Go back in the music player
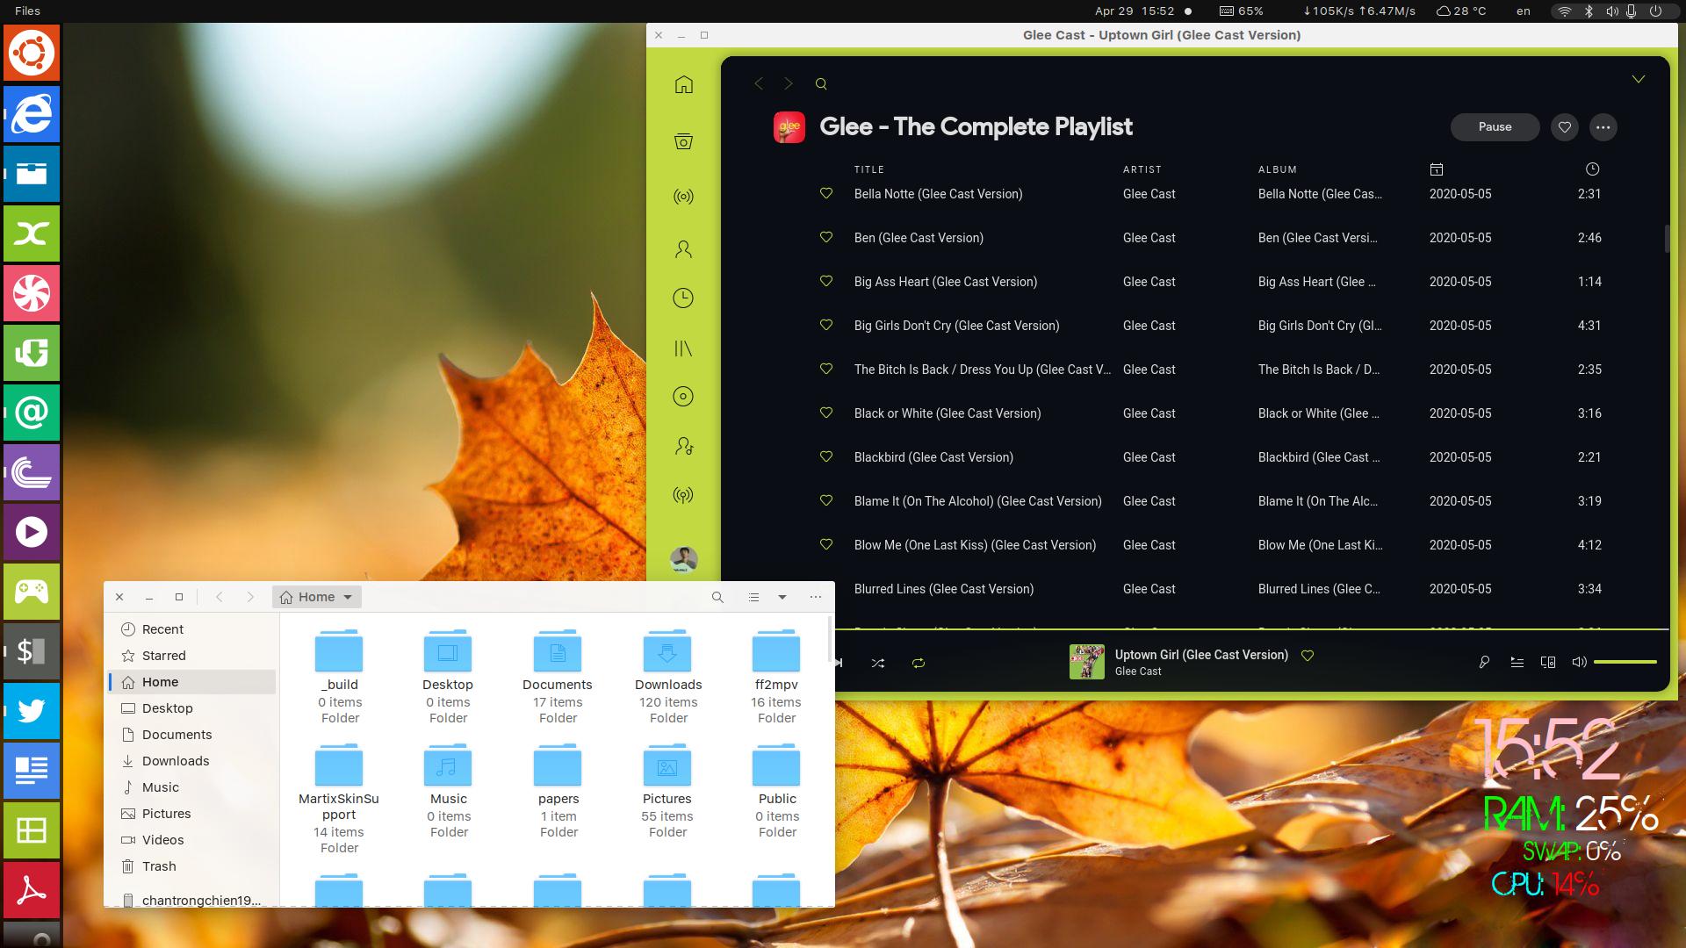The width and height of the screenshot is (1686, 948). pos(759,83)
